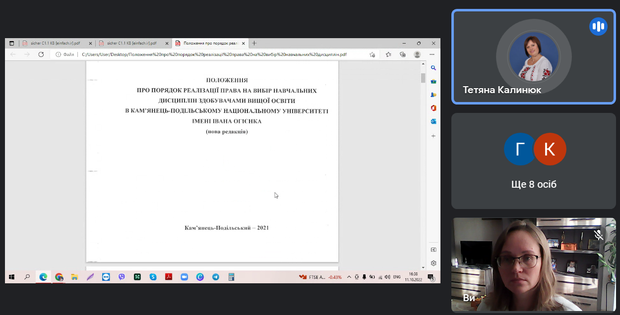Open Adobe Acrobat from the taskbar
620x315 pixels.
click(169, 277)
